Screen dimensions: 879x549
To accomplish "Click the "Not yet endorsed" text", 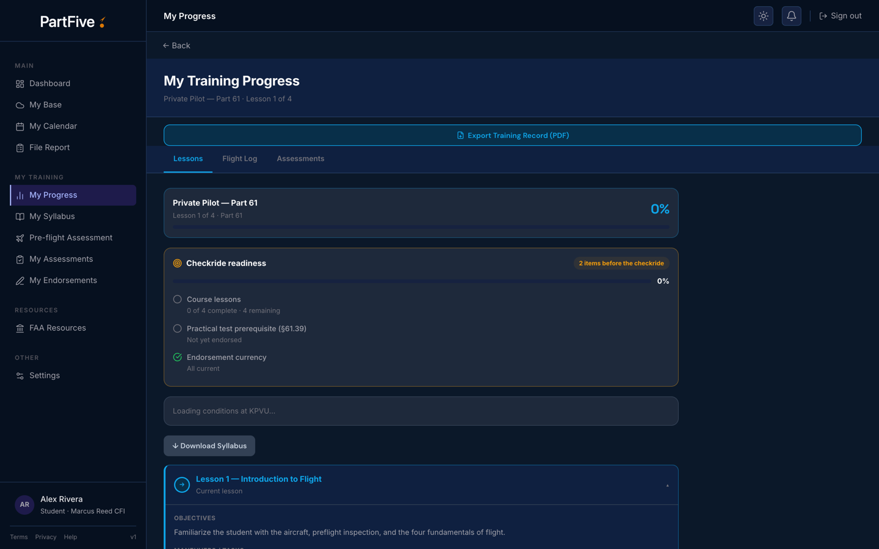I will tap(214, 340).
